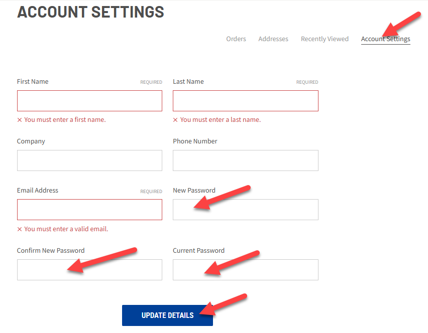Viewport: 428px width, 333px height.
Task: Click the Account Settings page heading
Action: [x=90, y=12]
